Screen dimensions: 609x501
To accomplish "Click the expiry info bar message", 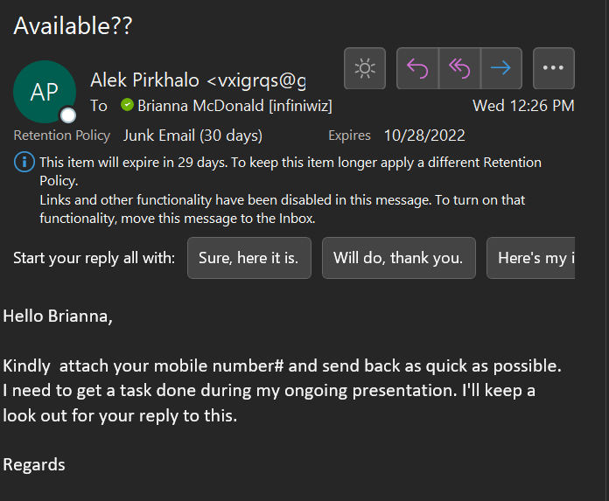I will pyautogui.click(x=290, y=171).
